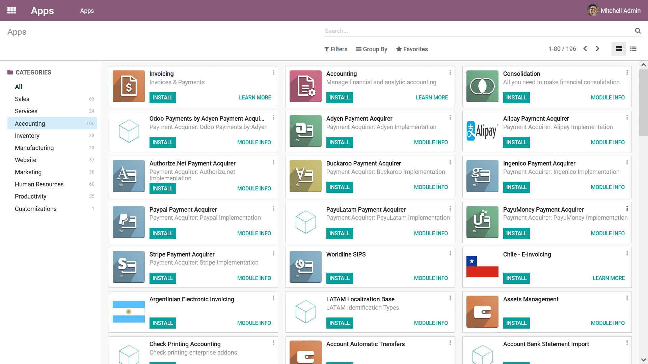Image resolution: width=648 pixels, height=364 pixels.
Task: Click the Buckaroo Payment Acquirer icon
Action: 305,176
